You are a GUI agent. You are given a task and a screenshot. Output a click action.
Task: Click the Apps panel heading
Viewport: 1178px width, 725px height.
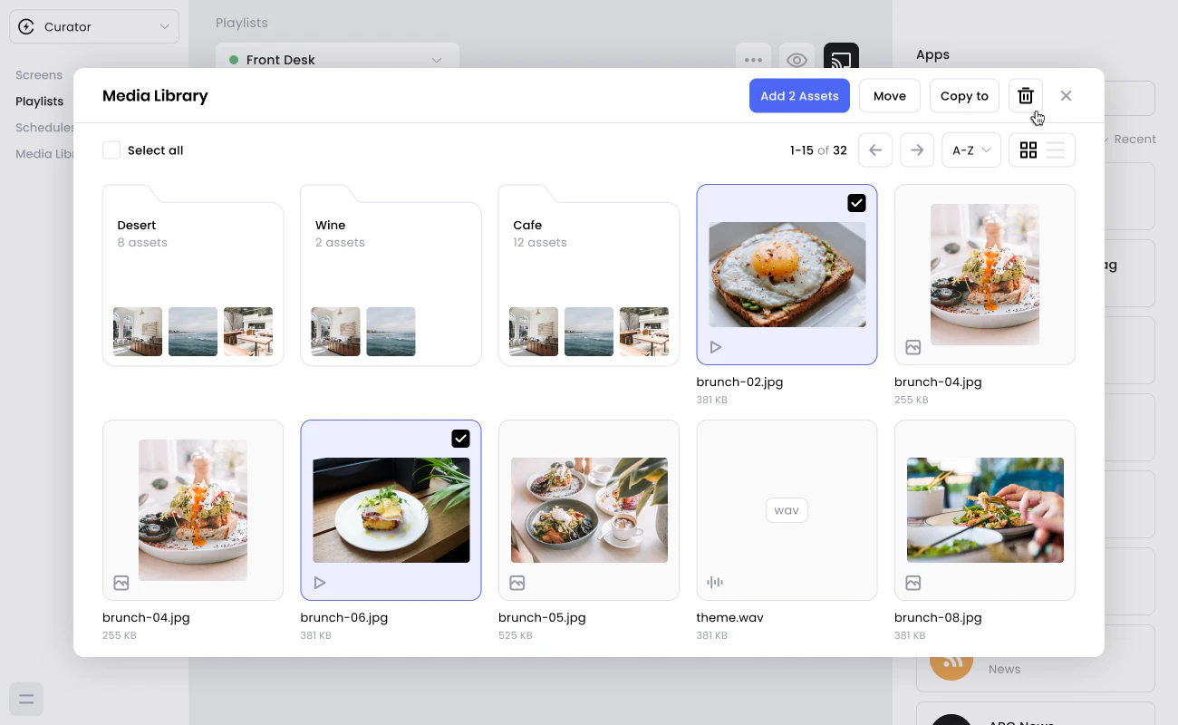coord(932,55)
